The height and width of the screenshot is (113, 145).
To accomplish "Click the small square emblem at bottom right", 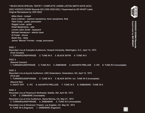I will 126,109.
